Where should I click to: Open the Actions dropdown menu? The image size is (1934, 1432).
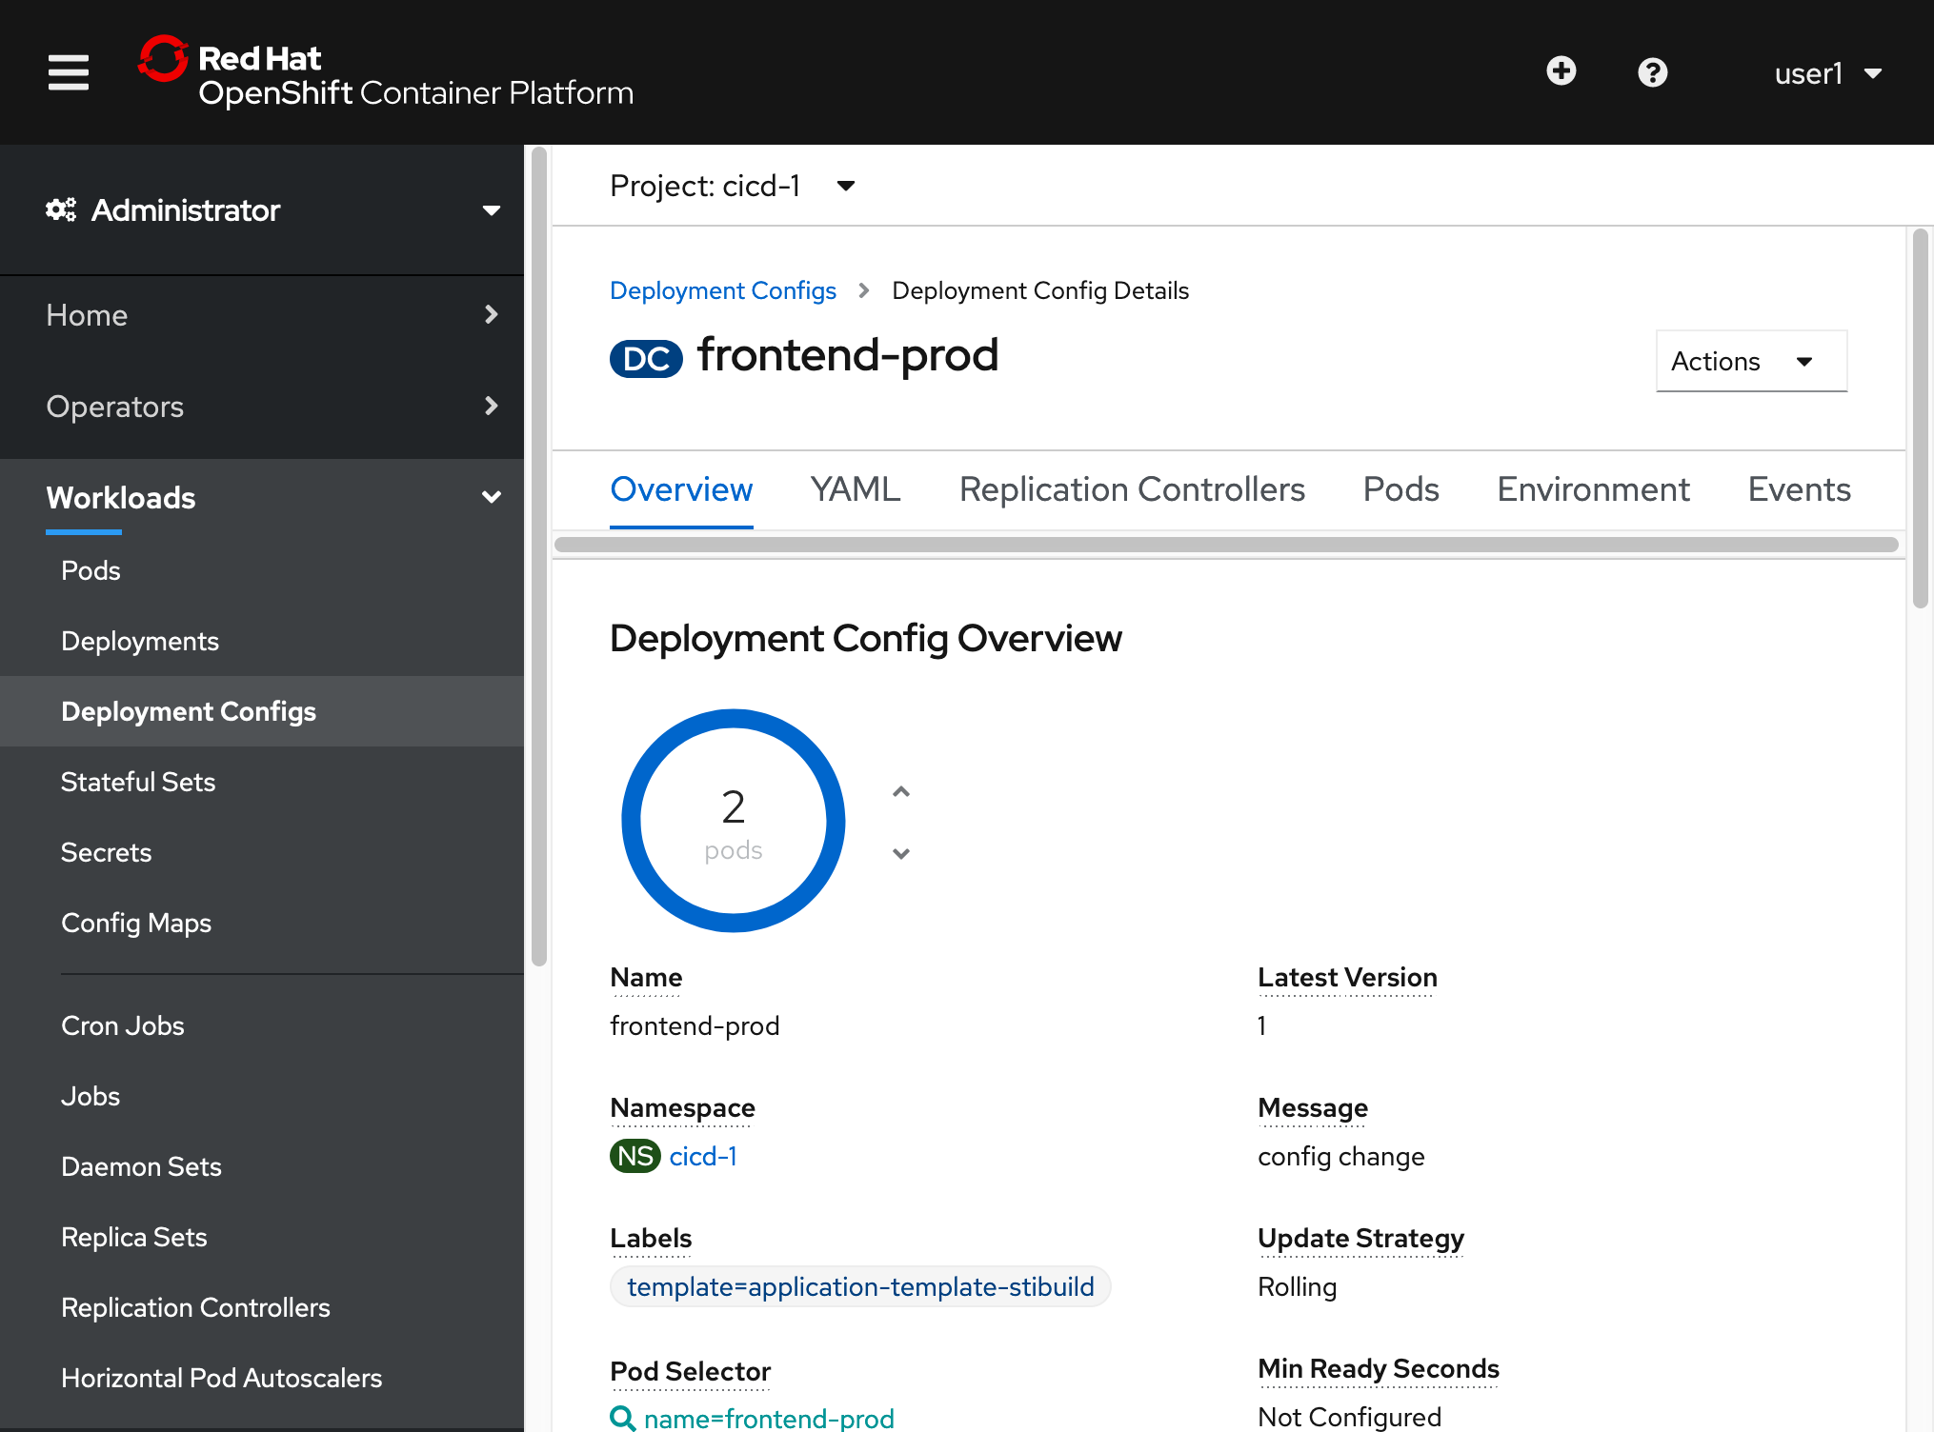[x=1751, y=361]
